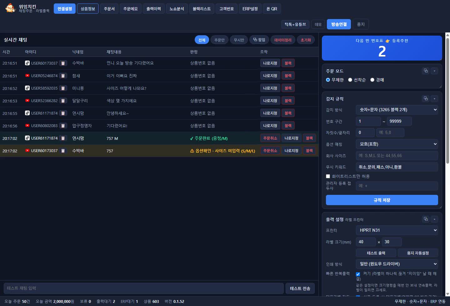Click the memo icon beside USER60173037 at 20:16:51
Screen dimensions: 450x306
click(63, 63)
